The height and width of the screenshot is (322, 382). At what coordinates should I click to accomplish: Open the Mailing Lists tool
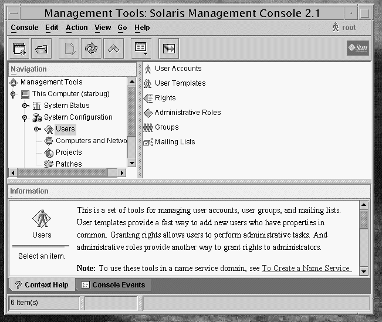pos(174,142)
